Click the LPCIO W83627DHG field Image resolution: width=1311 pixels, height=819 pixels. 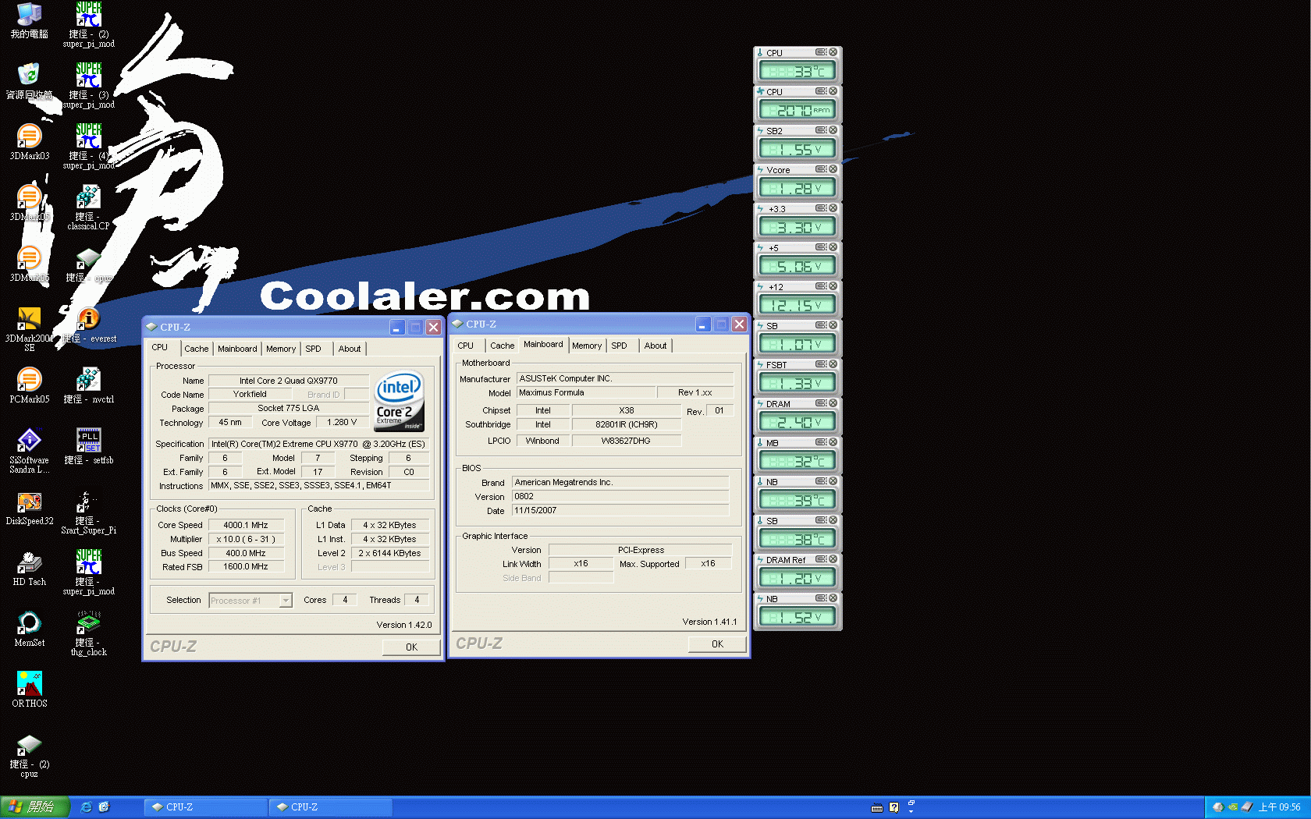[627, 441]
